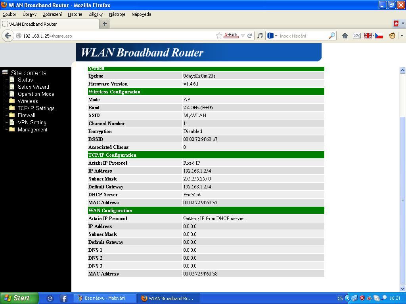
Task: Click the browser back arrow button
Action: [8, 36]
